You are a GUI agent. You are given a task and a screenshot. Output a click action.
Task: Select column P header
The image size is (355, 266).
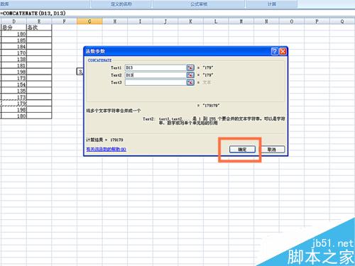(317, 21)
